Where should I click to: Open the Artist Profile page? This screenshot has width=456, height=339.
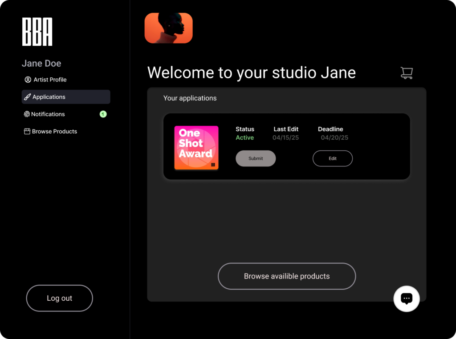click(x=50, y=80)
